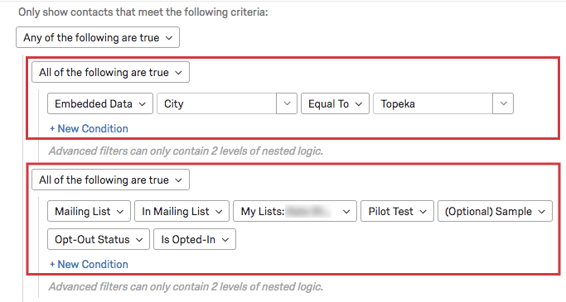The image size is (566, 302).
Task: Open the Mailing List type dropdown
Action: (x=89, y=211)
